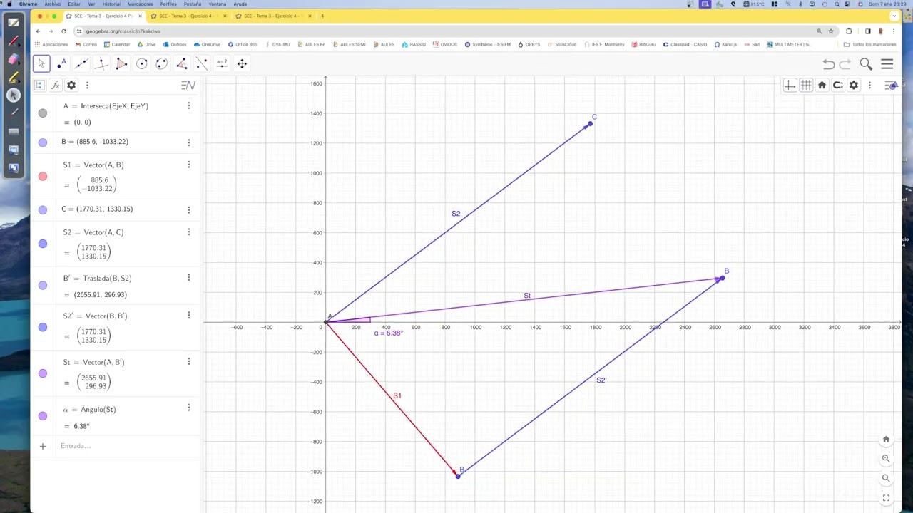Click the fx function input icon

tap(55, 85)
